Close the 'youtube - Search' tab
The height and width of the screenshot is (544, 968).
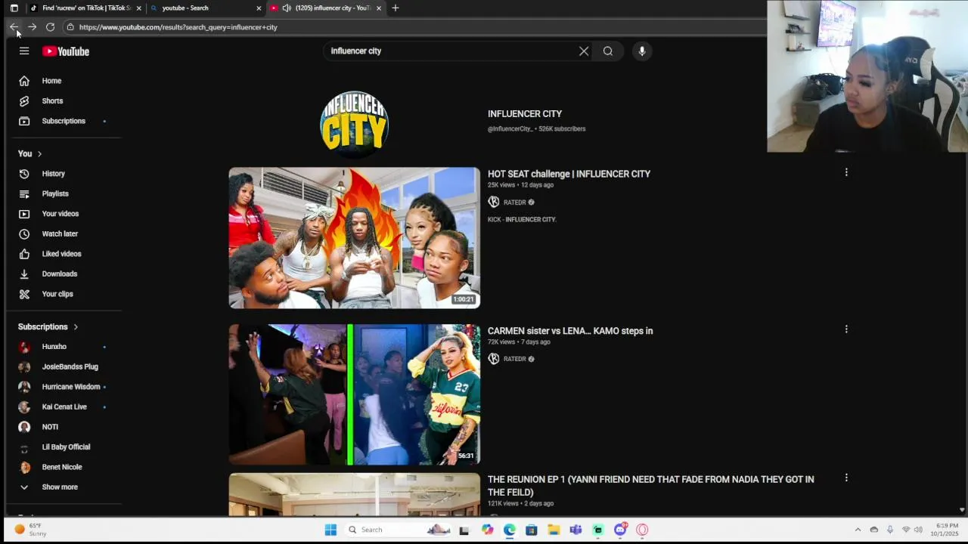click(259, 8)
